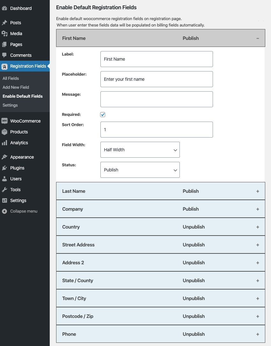The height and width of the screenshot is (346, 271).
Task: Click the Appearance paintbrush icon
Action: pos(5,157)
